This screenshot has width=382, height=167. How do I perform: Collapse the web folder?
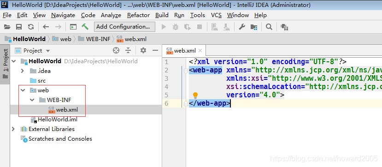point(23,90)
